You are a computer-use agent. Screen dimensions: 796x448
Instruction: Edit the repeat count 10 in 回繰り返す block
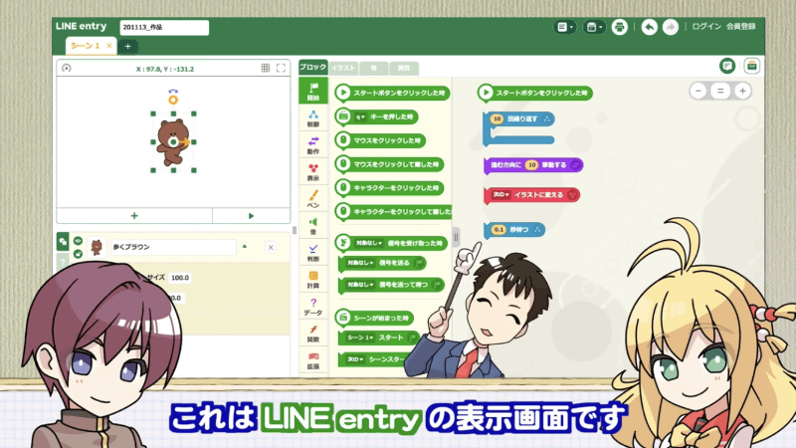click(497, 118)
